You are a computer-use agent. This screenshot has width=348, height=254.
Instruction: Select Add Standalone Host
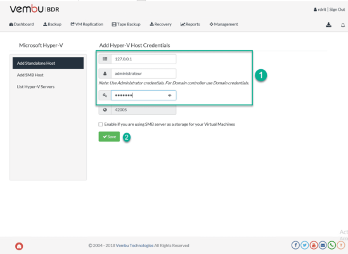click(x=48, y=63)
